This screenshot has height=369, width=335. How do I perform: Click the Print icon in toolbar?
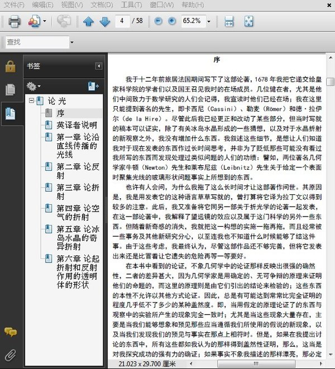(14, 21)
